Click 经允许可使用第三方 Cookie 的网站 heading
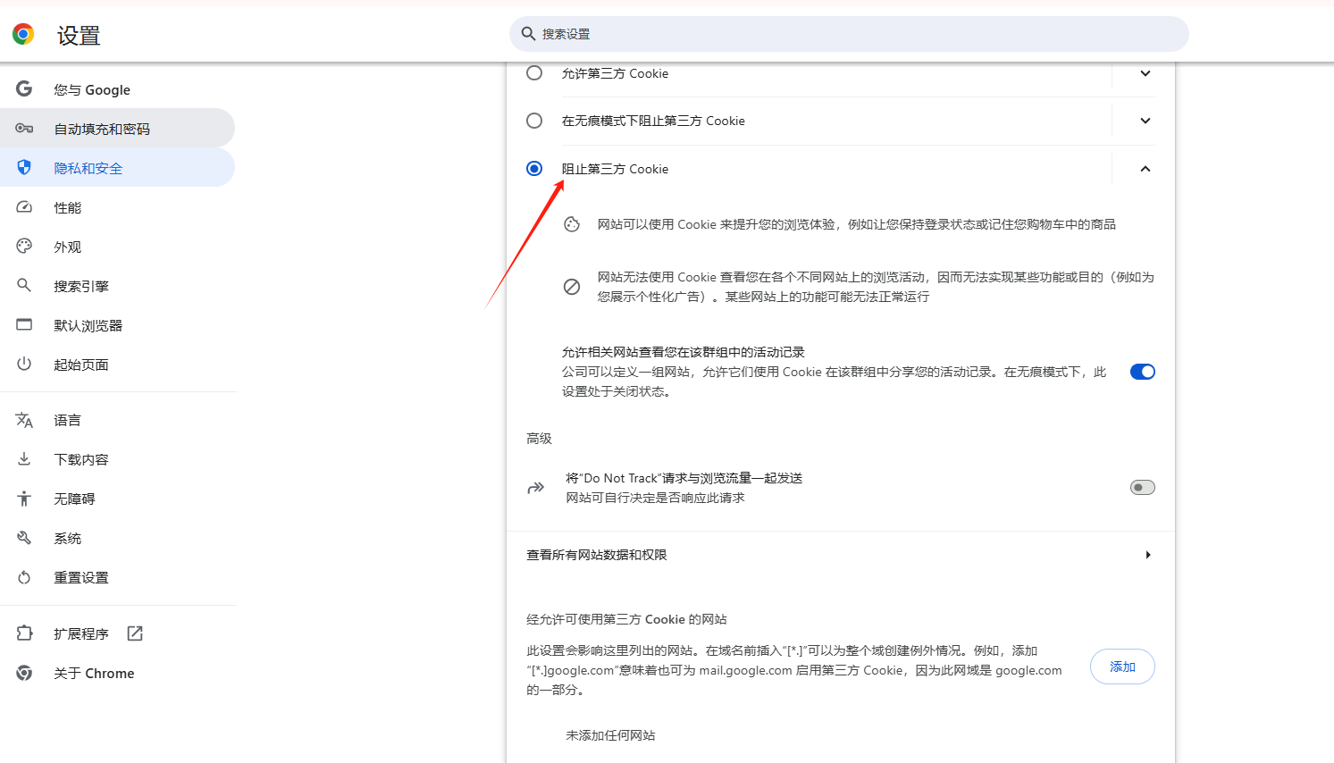1334x763 pixels. (626, 619)
